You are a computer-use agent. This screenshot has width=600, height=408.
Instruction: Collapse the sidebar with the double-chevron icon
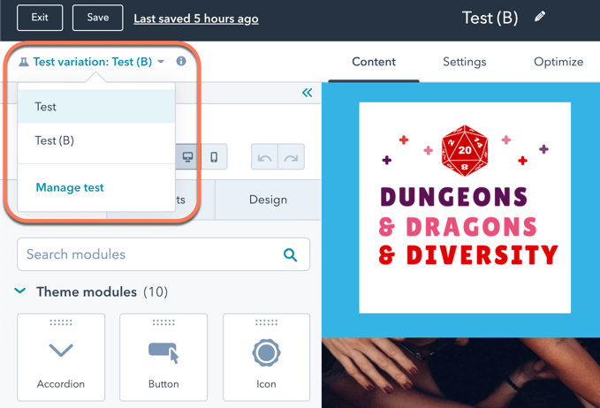coord(307,93)
